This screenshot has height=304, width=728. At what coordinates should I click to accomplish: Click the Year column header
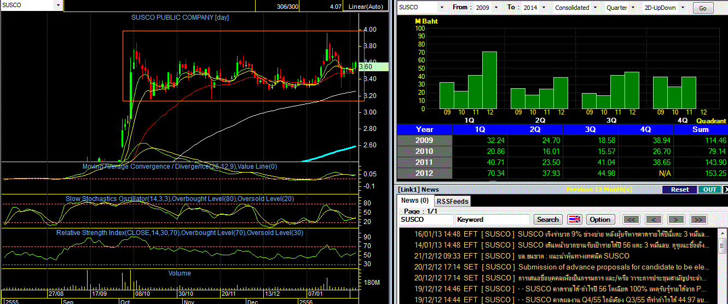425,129
